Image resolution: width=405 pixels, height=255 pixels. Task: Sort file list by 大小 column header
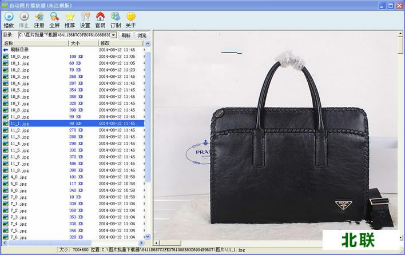[x=82, y=43]
